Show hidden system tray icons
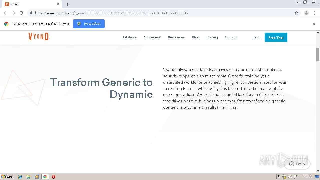Screen dimensions: 320x180 (279, 177)
